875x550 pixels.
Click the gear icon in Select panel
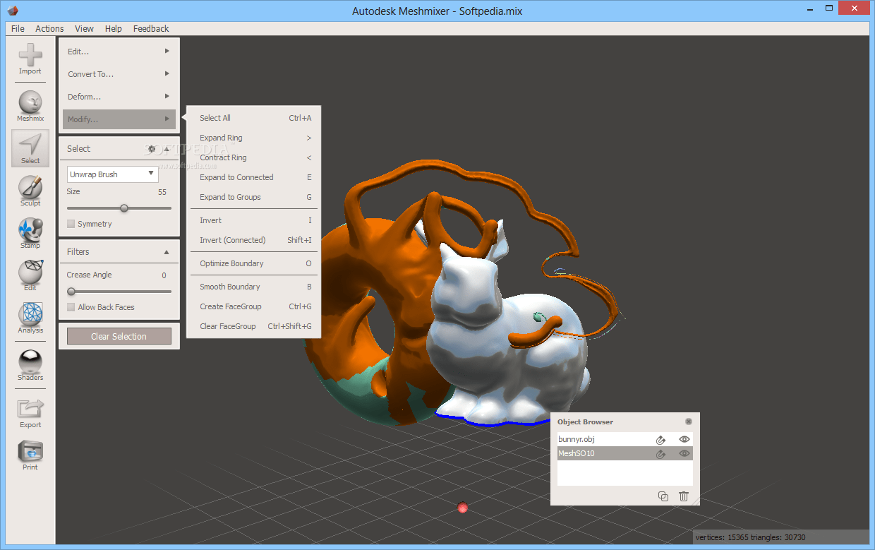pos(151,149)
